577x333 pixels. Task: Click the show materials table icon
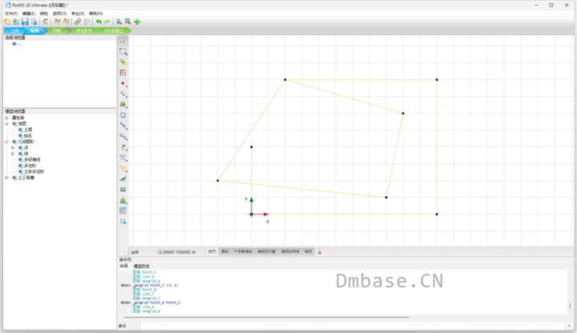click(123, 211)
